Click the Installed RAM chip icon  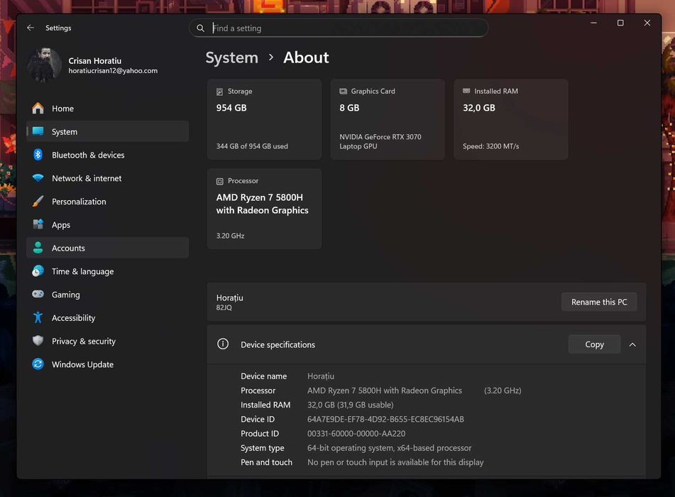click(466, 91)
